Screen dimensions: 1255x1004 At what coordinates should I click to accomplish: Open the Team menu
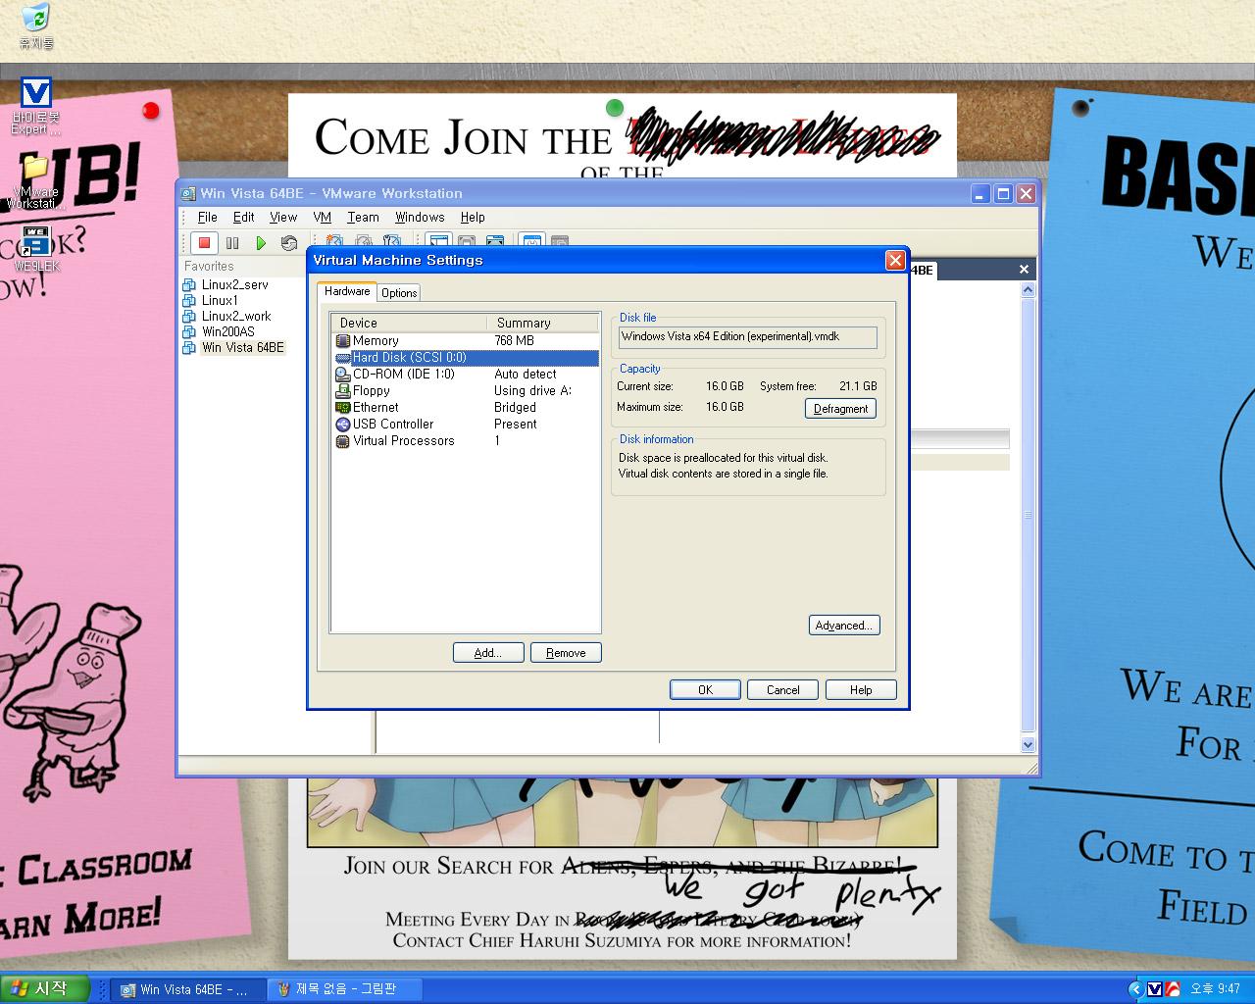(x=363, y=217)
